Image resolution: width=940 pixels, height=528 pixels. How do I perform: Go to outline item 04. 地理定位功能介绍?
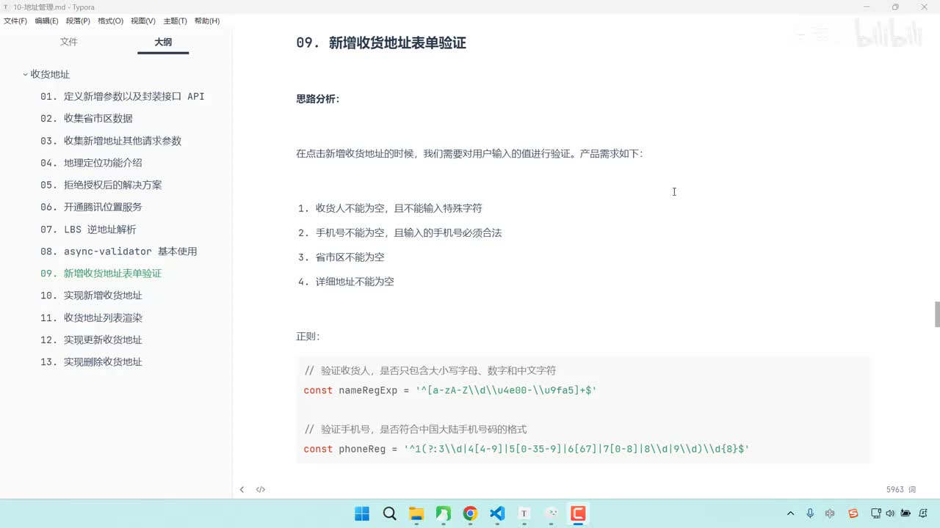point(92,163)
